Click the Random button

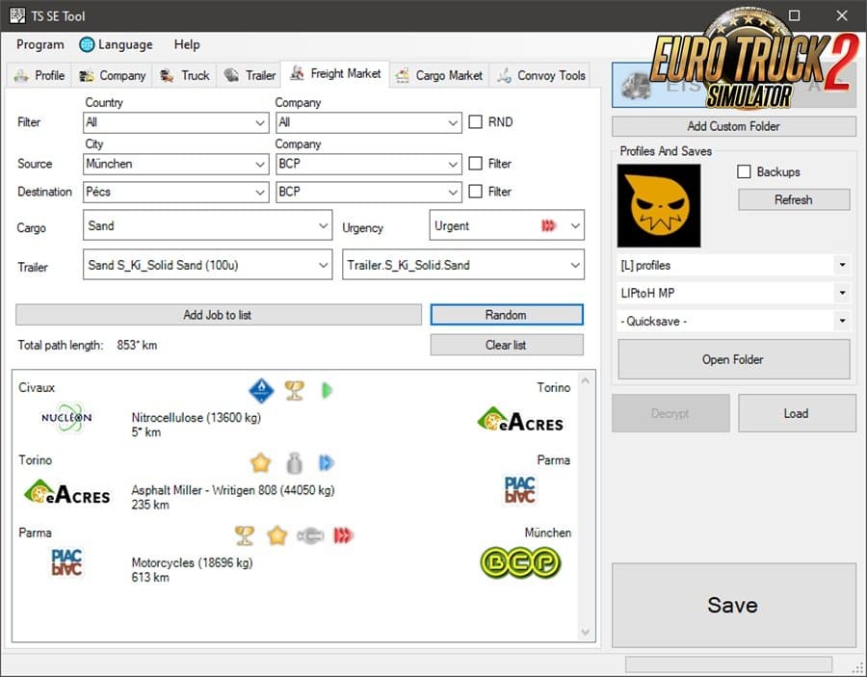pyautogui.click(x=506, y=315)
